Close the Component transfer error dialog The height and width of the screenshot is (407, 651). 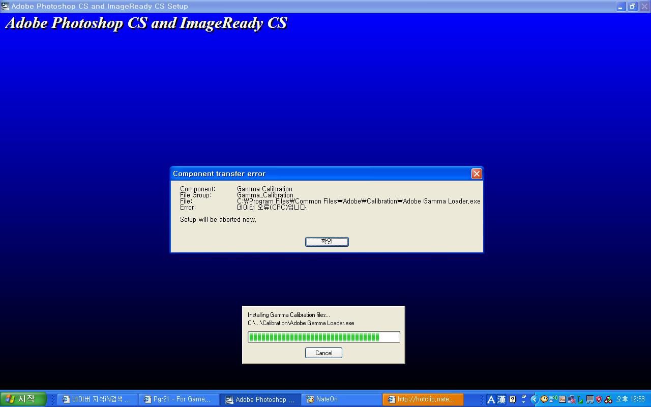(x=477, y=173)
